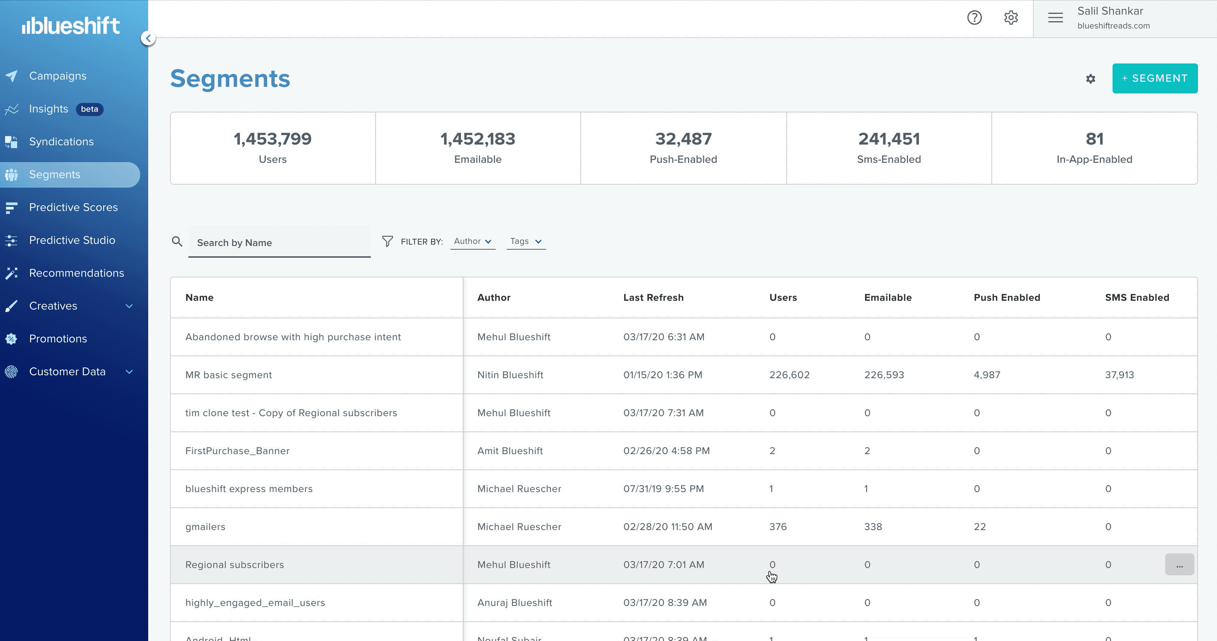Screen dimensions: 1217x641
Task: Click author 'Nitin Blueshift' cell
Action: 510,375
